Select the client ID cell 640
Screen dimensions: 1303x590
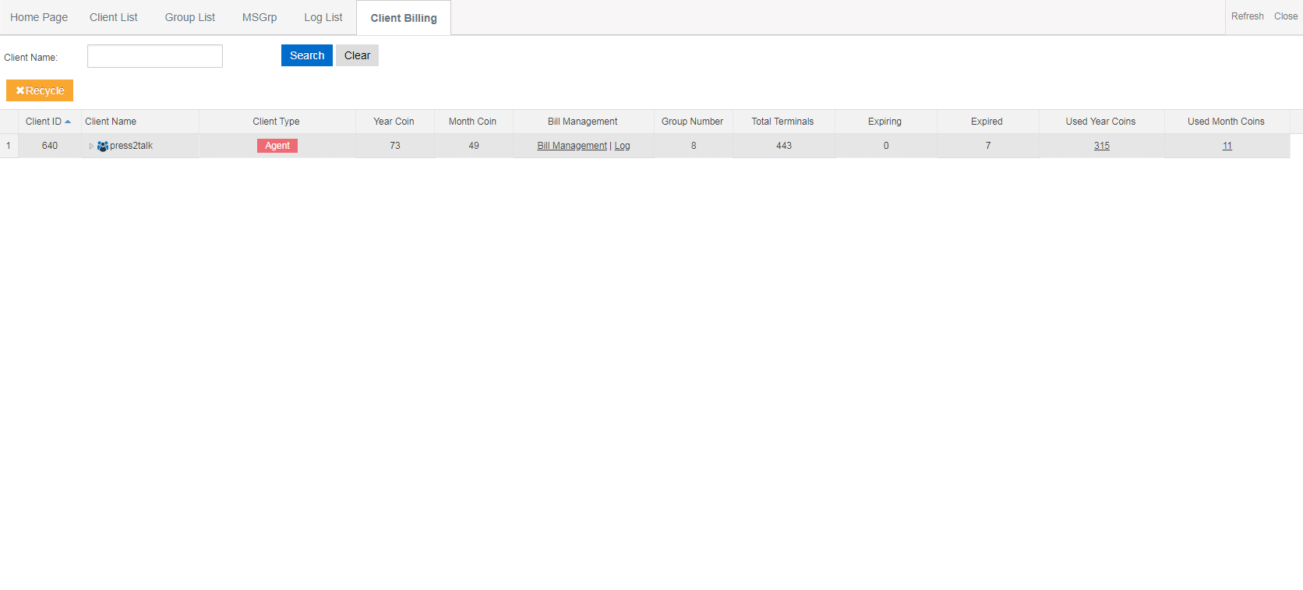coord(50,146)
